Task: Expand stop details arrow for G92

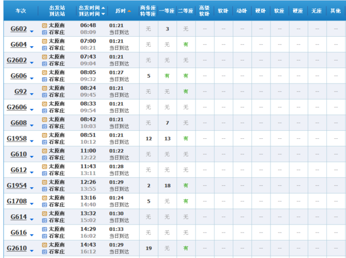Action: 32,93
